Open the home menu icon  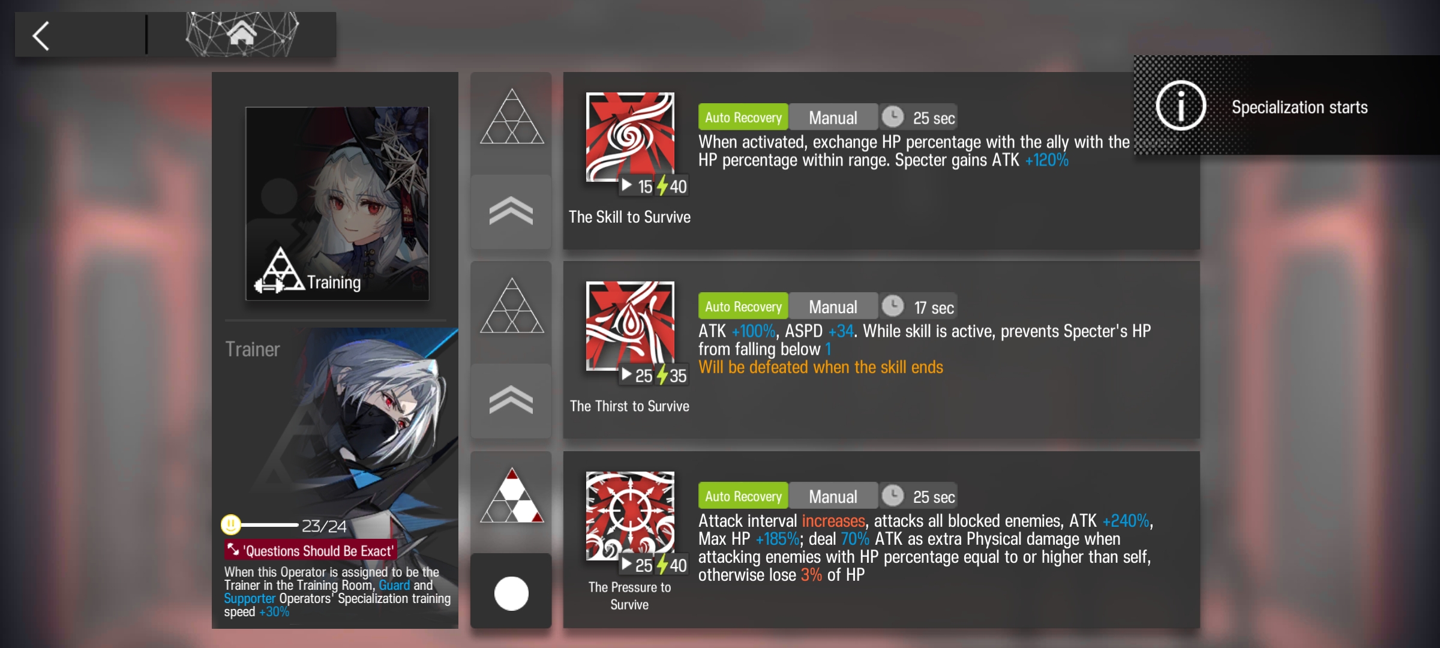coord(242,34)
